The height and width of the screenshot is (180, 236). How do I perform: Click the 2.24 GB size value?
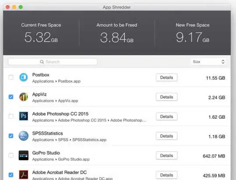pos(217,98)
